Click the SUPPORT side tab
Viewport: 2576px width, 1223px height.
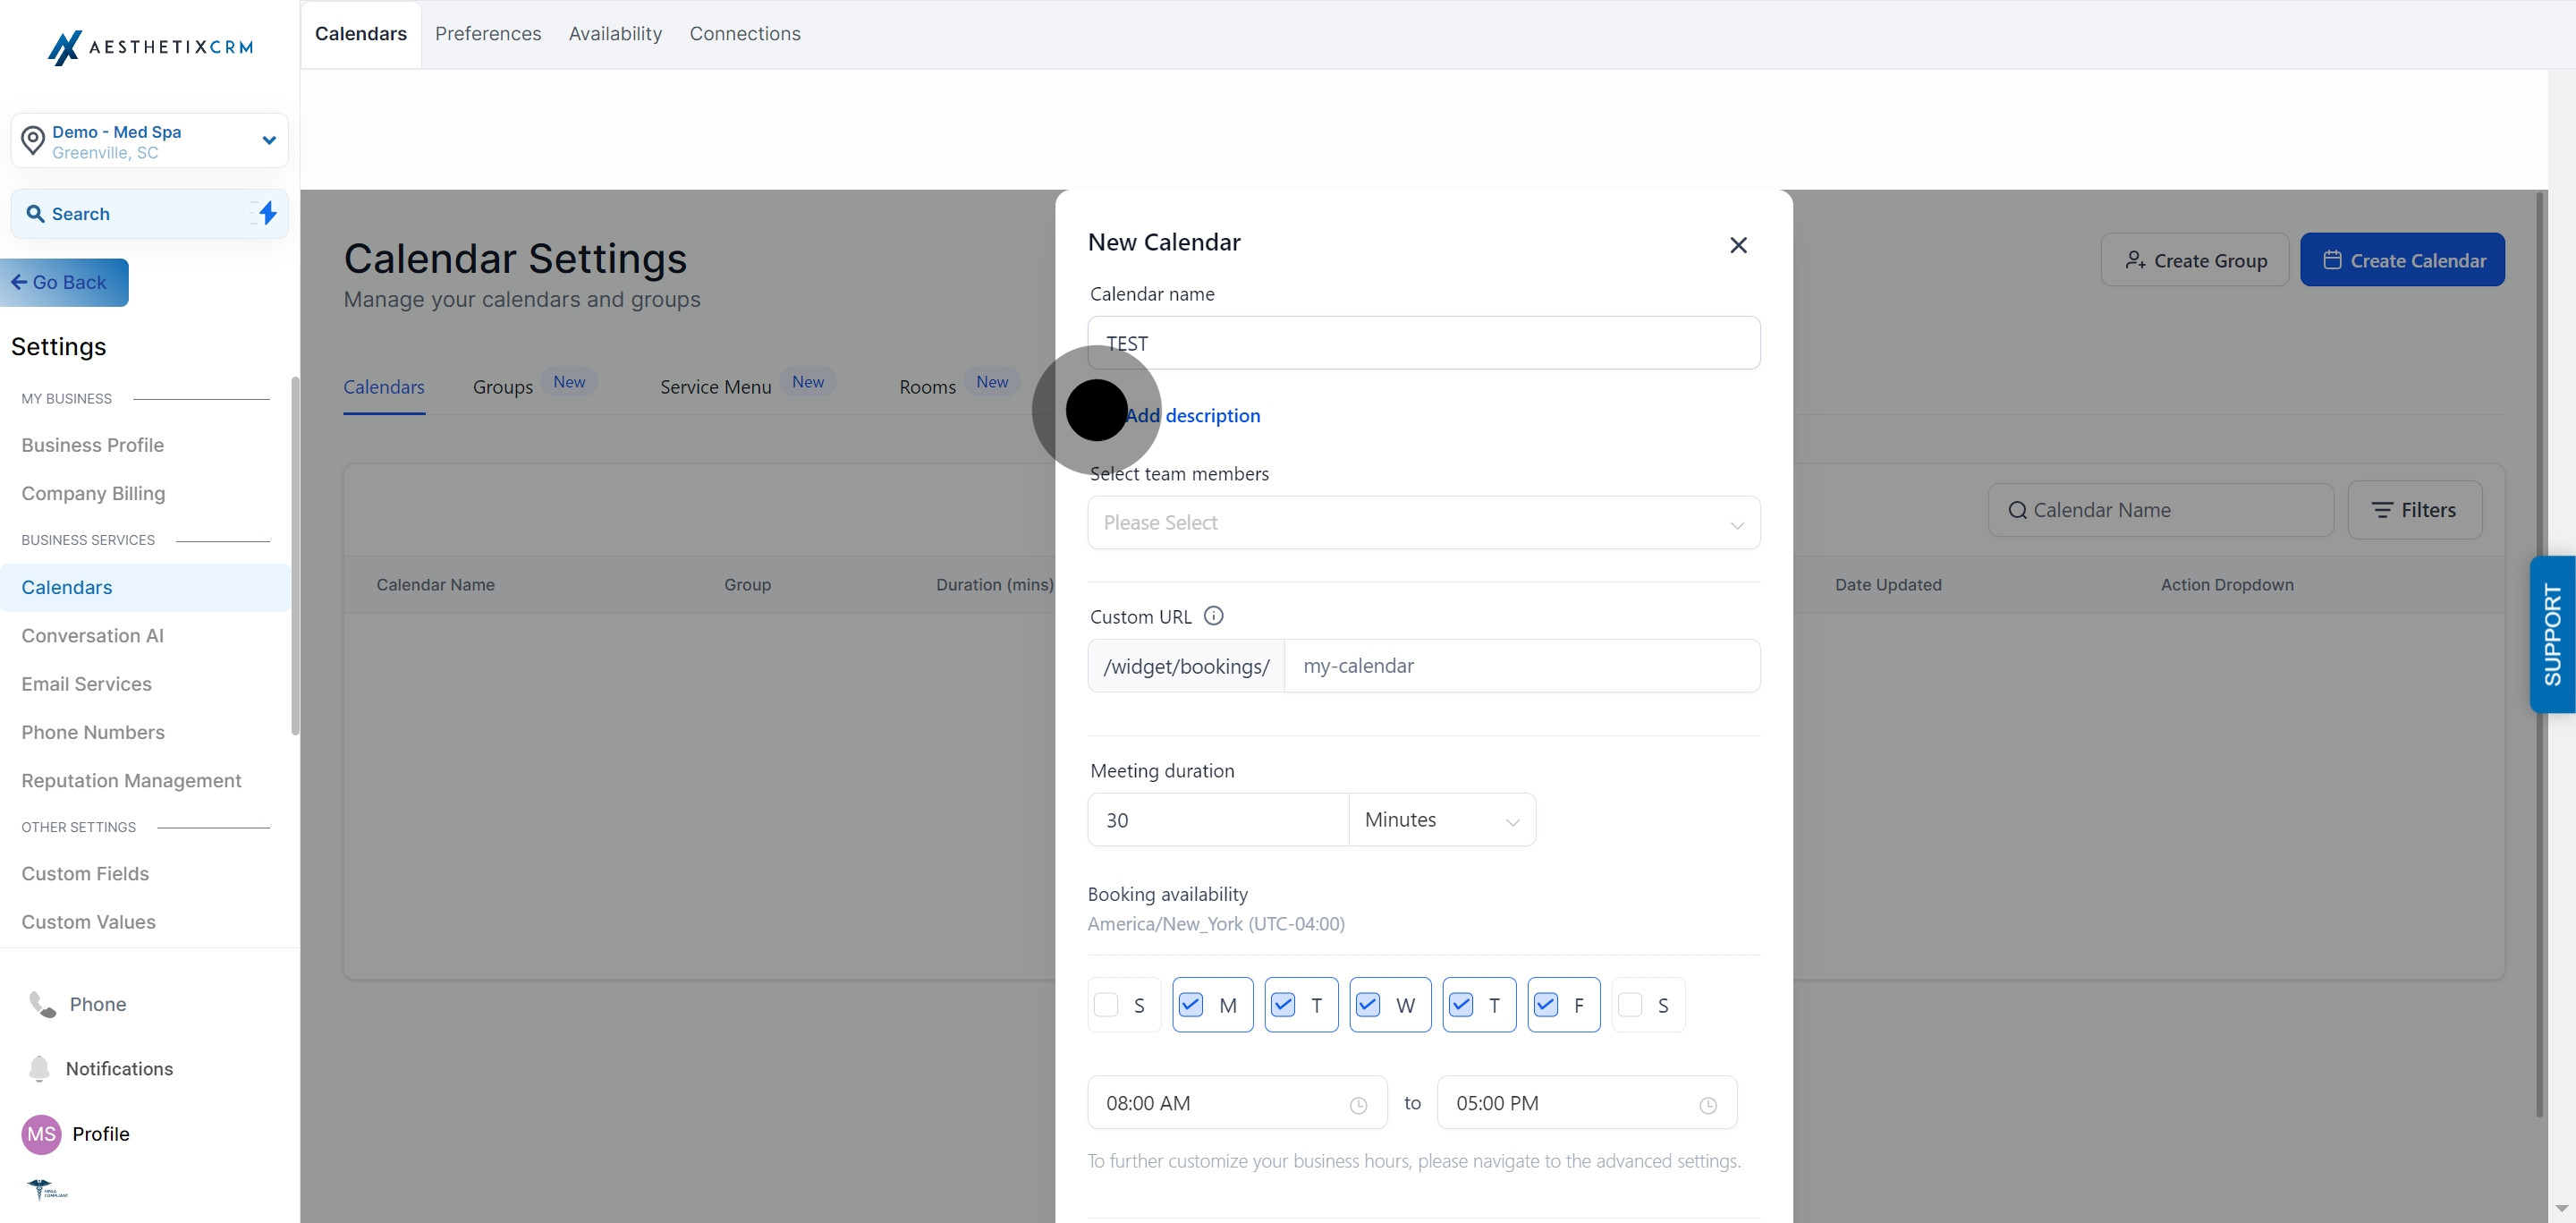click(x=2552, y=634)
